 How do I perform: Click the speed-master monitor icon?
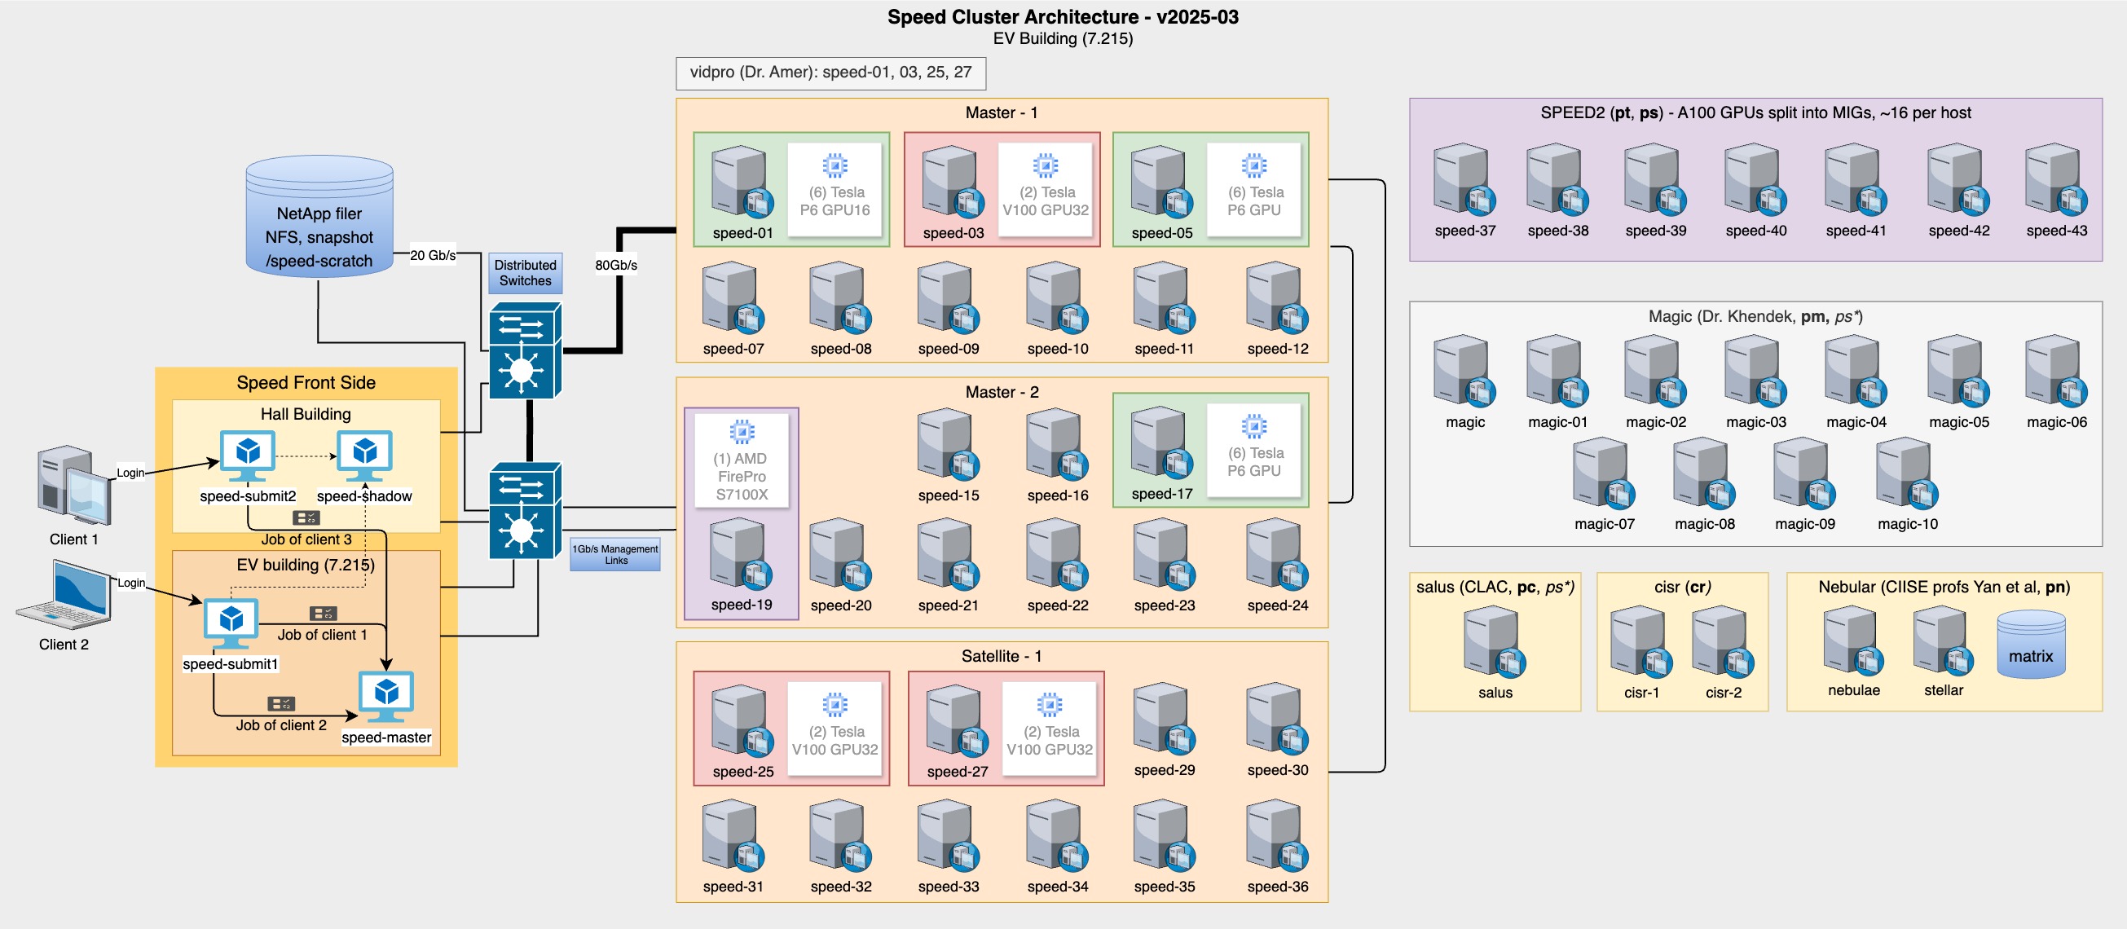click(x=385, y=697)
